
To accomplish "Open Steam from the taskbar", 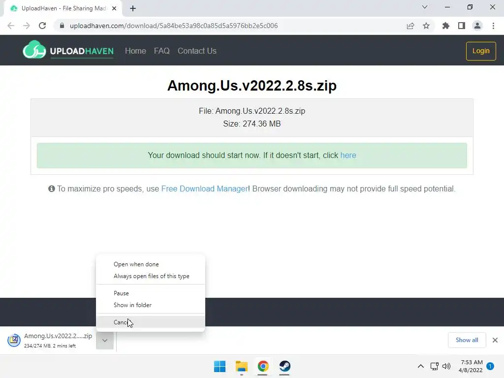I will 284,366.
